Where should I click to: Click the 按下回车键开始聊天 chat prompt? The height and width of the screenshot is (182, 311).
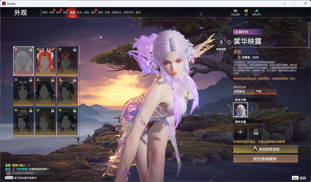25,178
